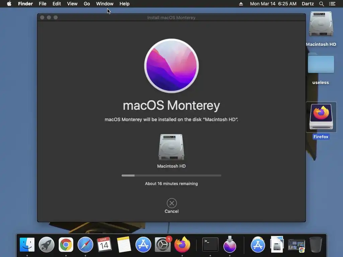Click the eject icon in menu bar
The width and height of the screenshot is (343, 257).
(241, 4)
